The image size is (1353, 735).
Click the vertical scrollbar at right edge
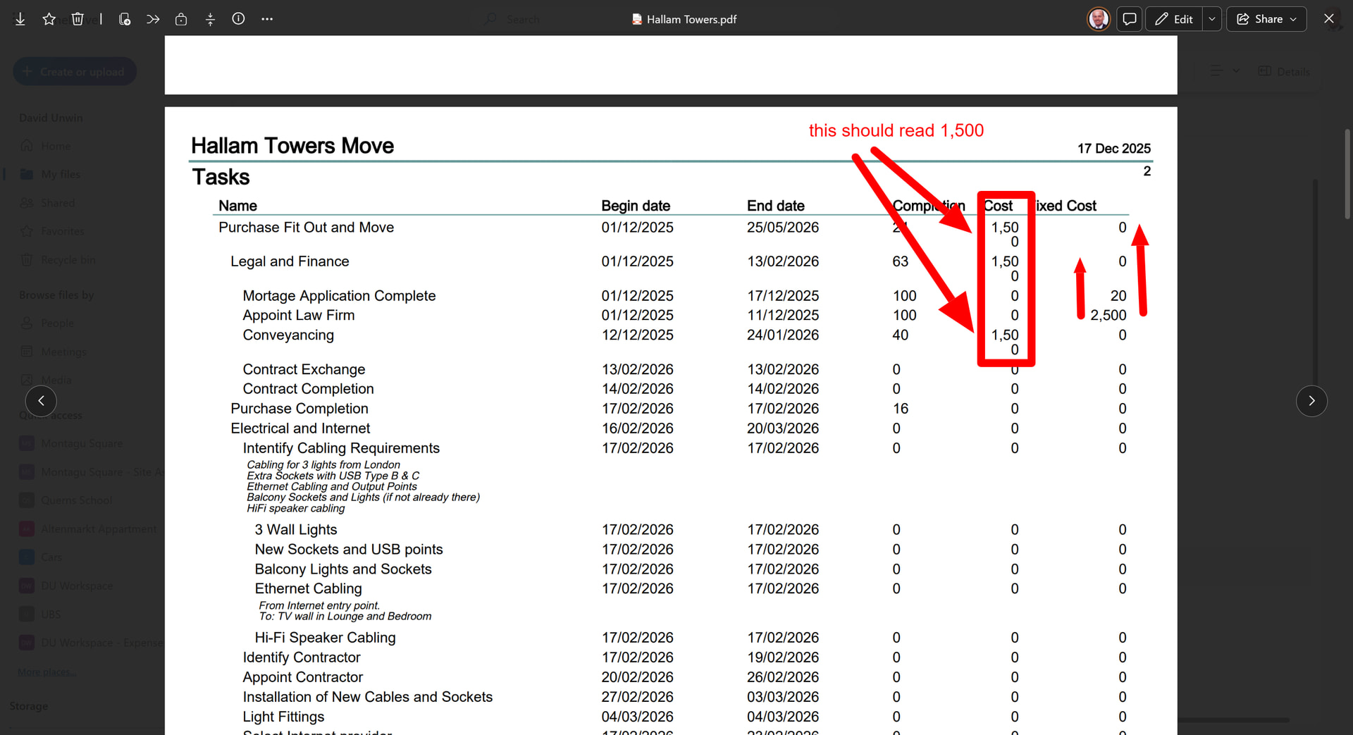tap(1347, 176)
